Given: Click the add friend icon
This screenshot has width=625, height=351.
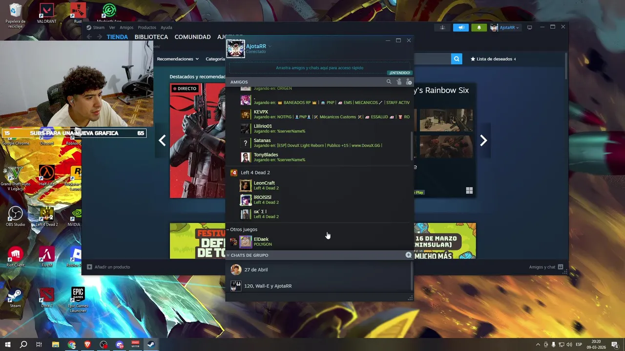Looking at the screenshot, I should pyautogui.click(x=409, y=82).
